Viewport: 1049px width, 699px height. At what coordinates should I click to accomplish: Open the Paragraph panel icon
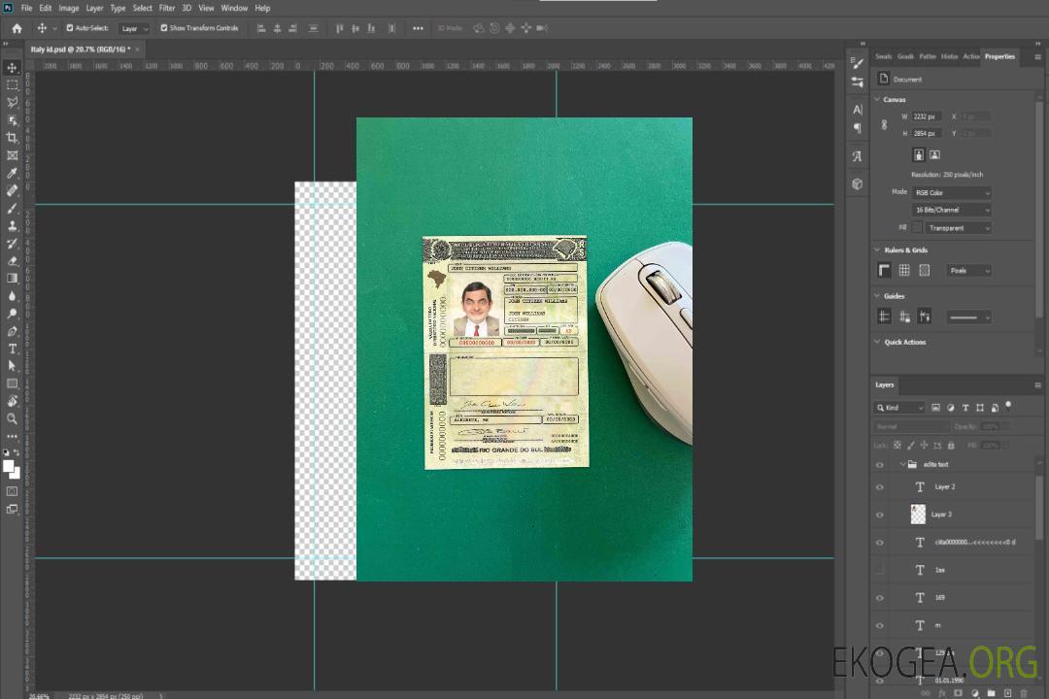858,128
